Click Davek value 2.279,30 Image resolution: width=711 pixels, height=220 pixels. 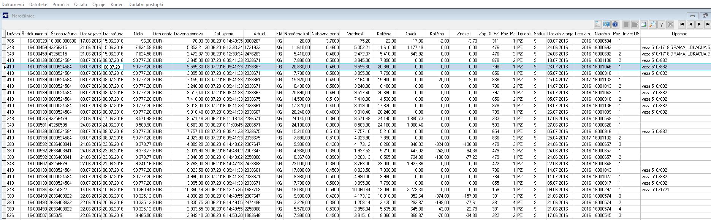point(410,190)
